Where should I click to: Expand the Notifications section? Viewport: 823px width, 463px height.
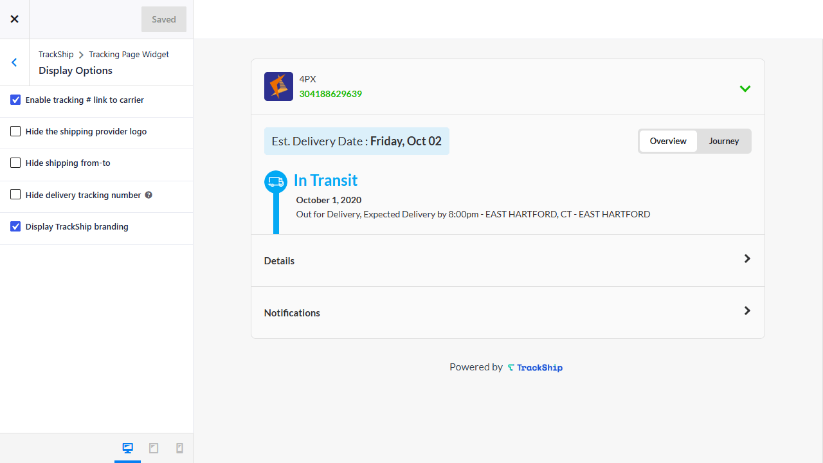pyautogui.click(x=508, y=313)
